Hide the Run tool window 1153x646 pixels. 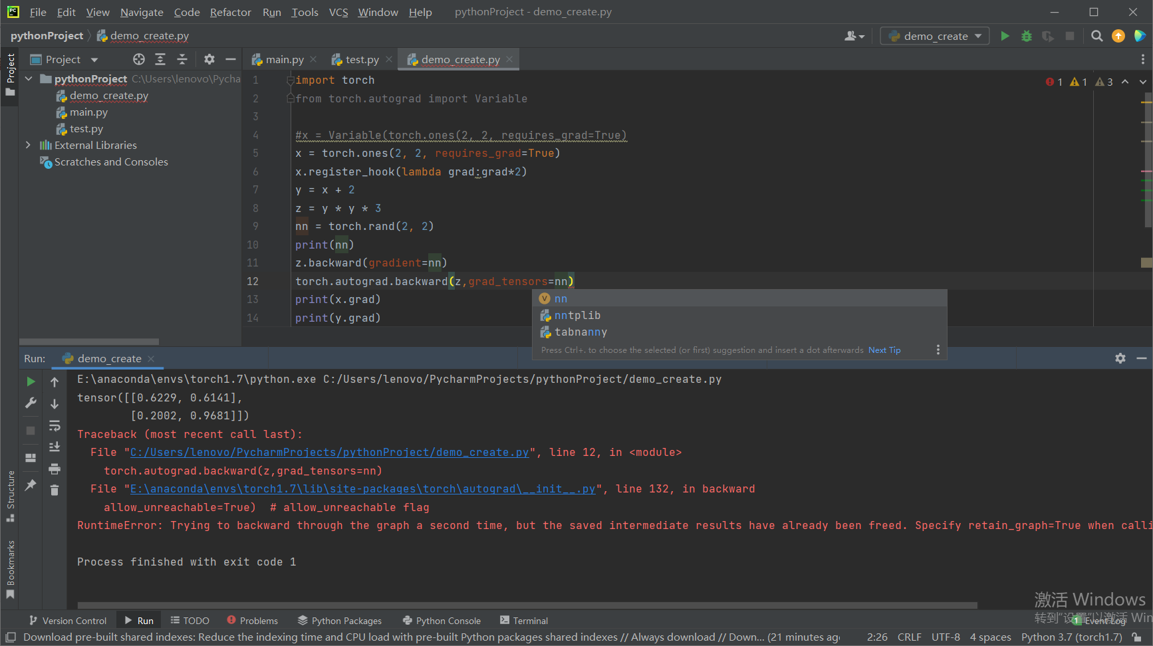(x=1142, y=358)
